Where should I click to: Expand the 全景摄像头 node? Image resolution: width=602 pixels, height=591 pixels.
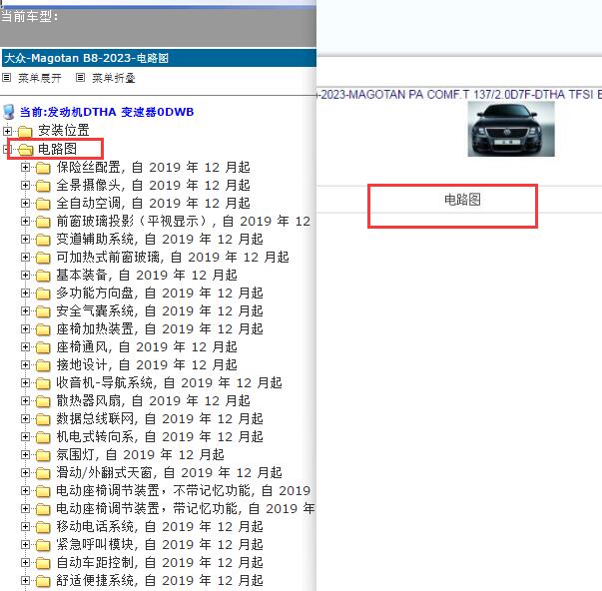(25, 185)
